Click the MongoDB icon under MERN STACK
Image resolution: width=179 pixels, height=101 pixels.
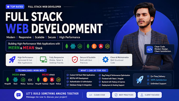[8, 80]
